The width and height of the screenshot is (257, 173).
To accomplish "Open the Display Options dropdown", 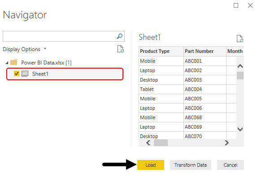I will pos(25,49).
